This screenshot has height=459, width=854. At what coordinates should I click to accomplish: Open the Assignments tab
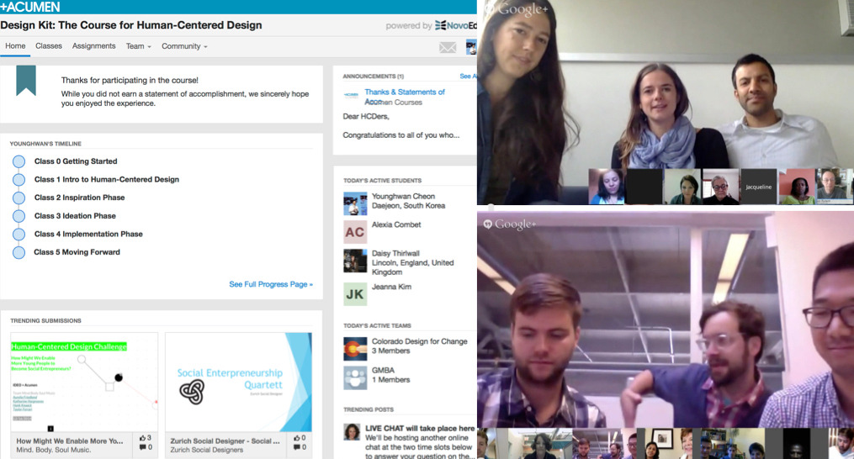pos(93,45)
